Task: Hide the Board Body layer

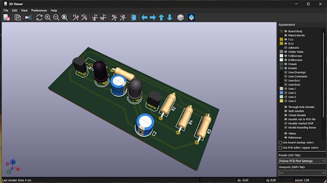Action: tap(286, 31)
